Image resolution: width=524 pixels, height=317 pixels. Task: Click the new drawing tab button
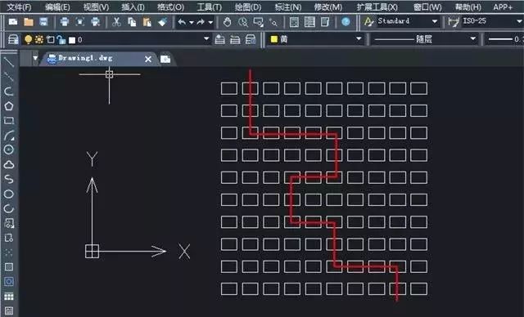(x=165, y=59)
